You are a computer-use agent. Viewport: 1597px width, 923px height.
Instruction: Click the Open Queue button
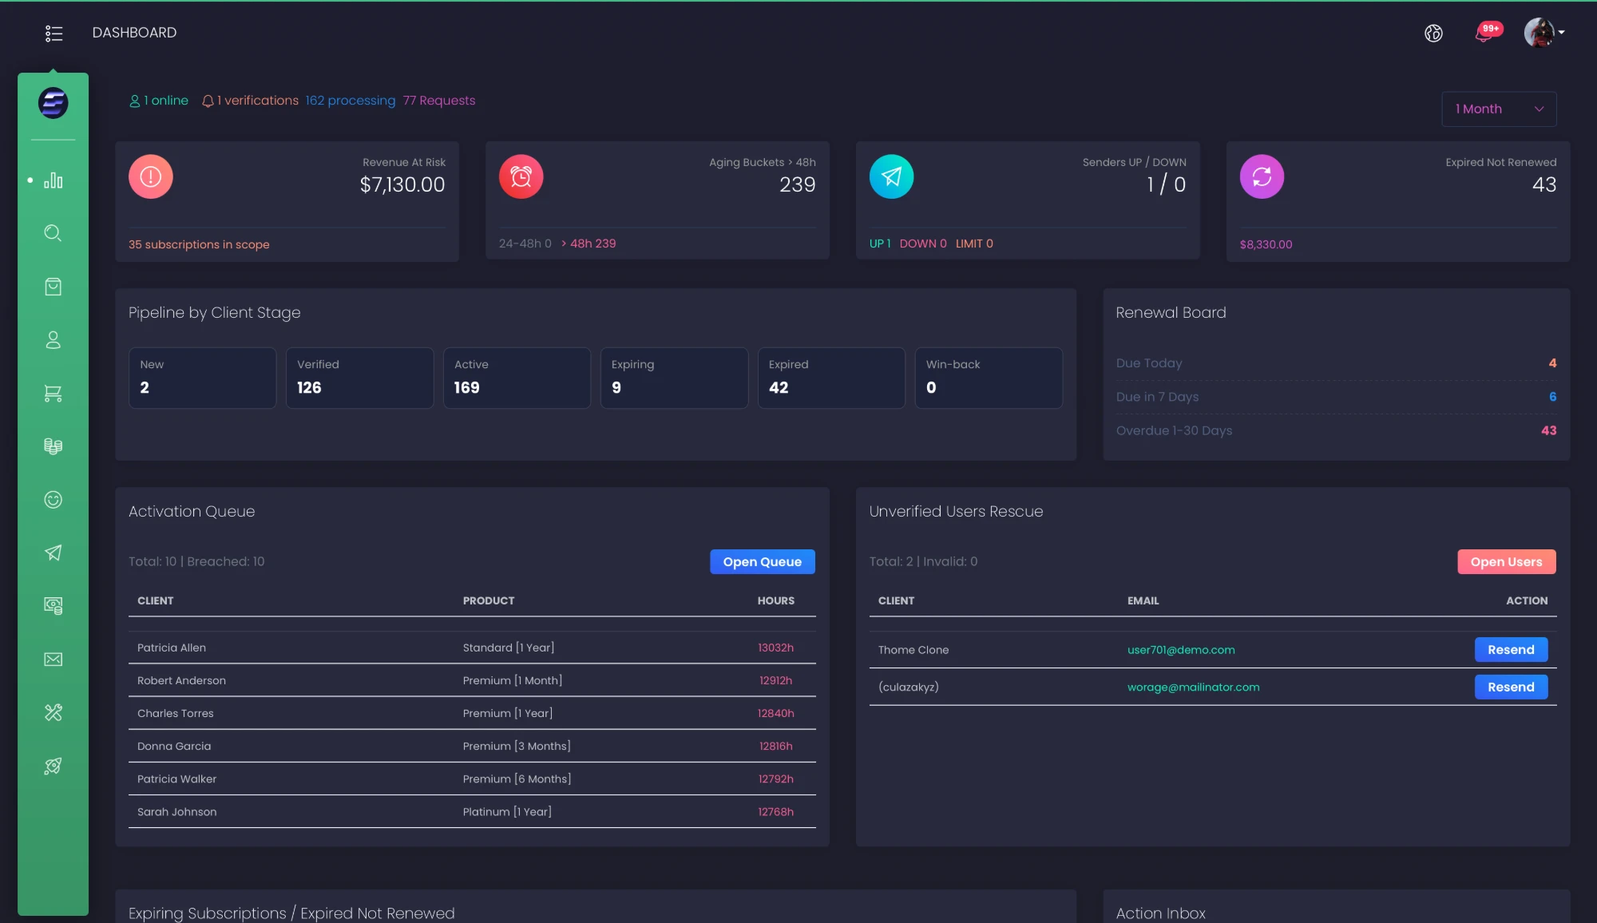coord(763,561)
